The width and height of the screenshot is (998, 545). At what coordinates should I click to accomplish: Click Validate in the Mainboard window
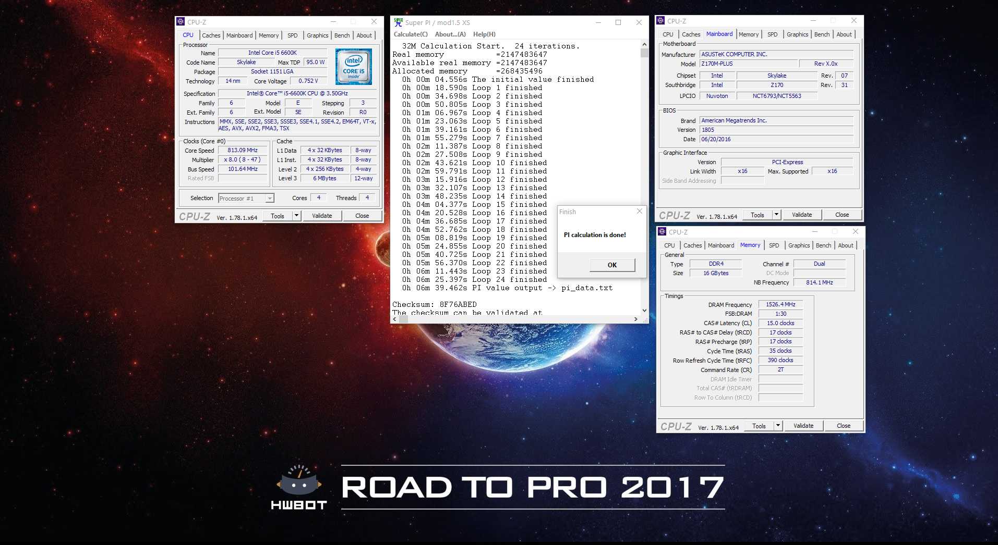802,215
